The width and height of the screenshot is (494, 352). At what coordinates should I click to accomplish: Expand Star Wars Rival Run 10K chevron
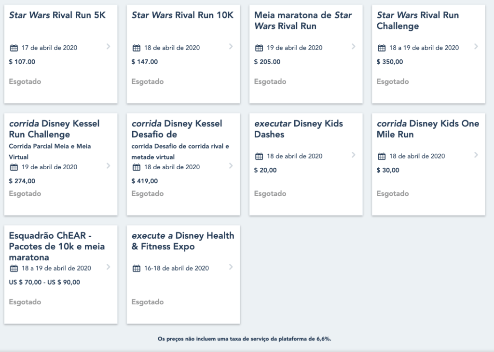click(x=231, y=47)
